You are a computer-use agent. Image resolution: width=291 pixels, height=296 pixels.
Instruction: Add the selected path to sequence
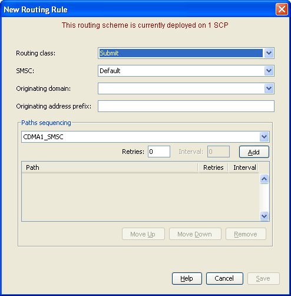coord(254,152)
